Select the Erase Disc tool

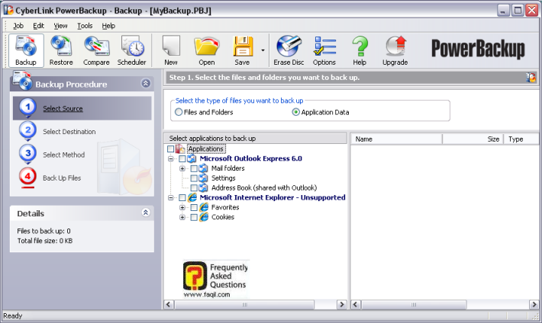289,50
